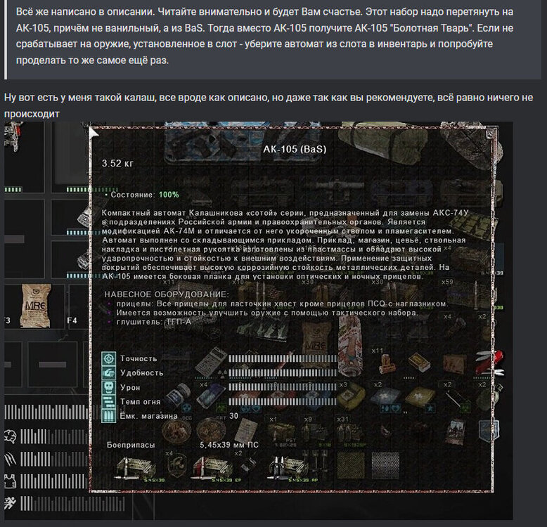The image size is (547, 527).
Task: Click the magazine capacity value 30
Action: [x=233, y=416]
